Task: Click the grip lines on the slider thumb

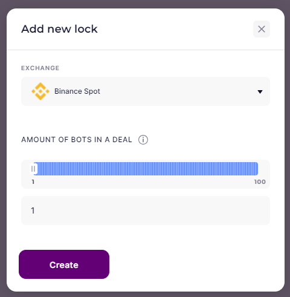Action: pos(33,169)
